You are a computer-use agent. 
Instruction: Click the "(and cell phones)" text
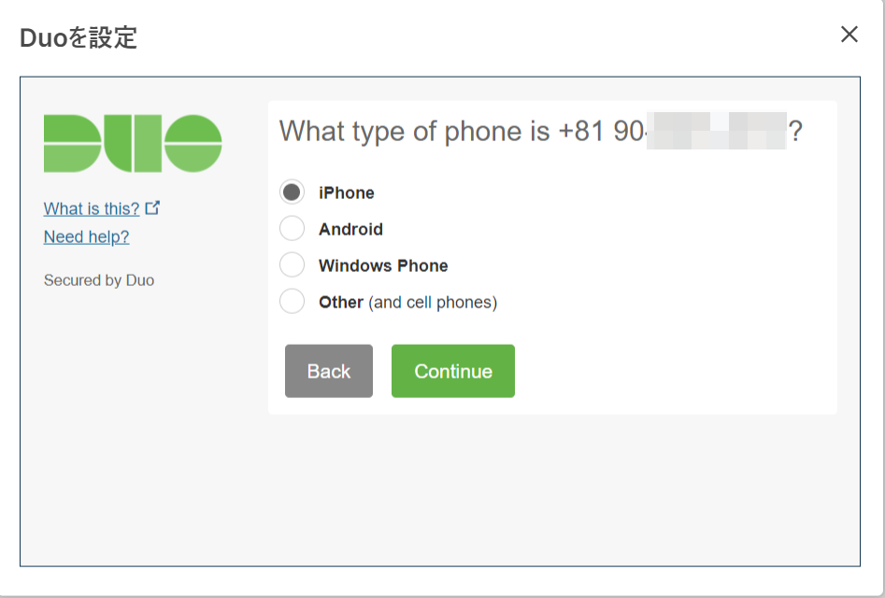click(x=433, y=303)
